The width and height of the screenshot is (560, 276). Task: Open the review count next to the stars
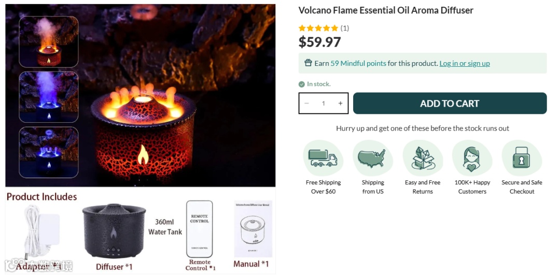click(x=345, y=28)
